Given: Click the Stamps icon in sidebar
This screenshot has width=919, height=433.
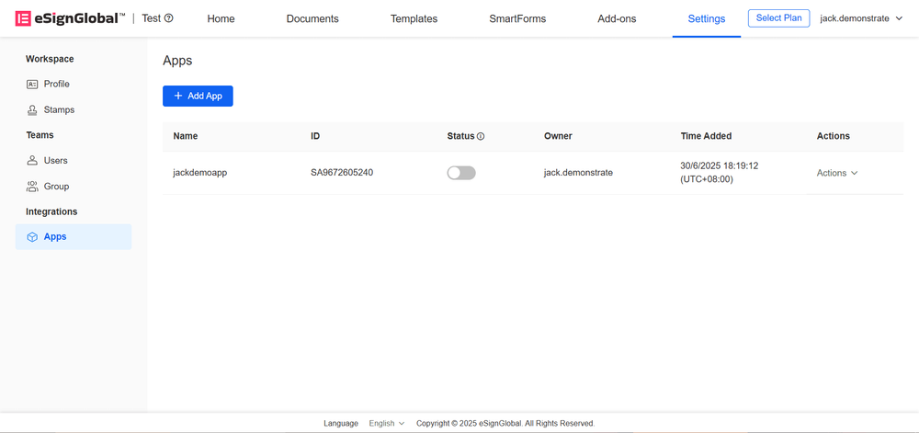Looking at the screenshot, I should [x=32, y=109].
